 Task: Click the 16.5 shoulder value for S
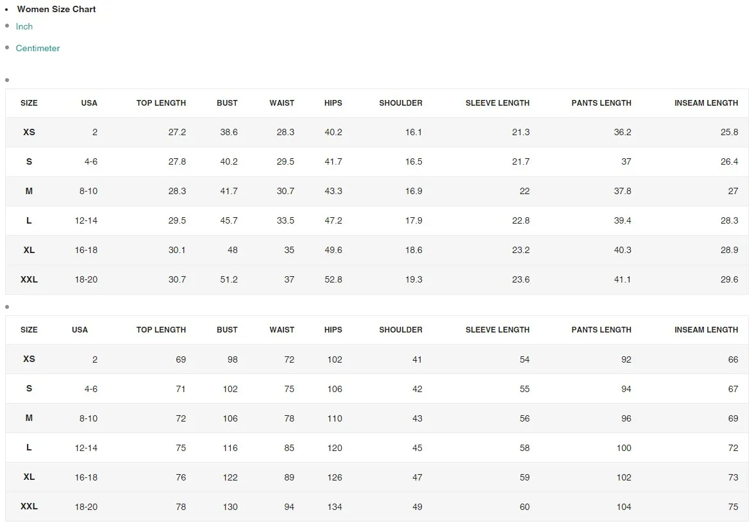414,161
